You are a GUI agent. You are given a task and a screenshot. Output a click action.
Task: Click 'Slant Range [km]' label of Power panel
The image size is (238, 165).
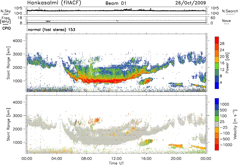[8, 63]
